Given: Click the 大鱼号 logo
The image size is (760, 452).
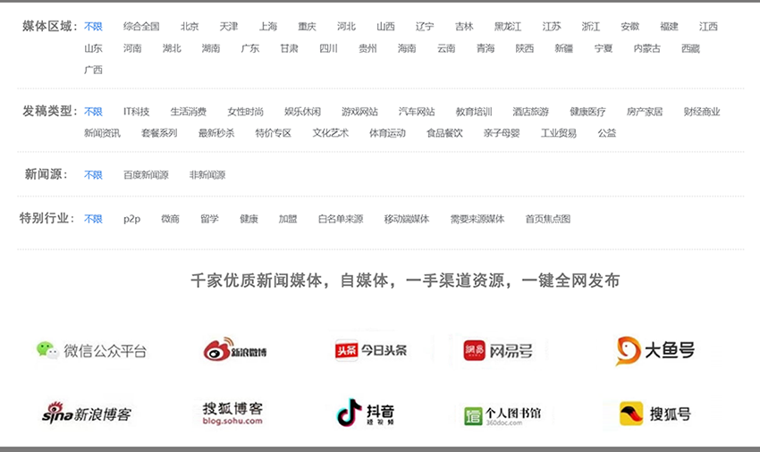Looking at the screenshot, I should tap(655, 350).
